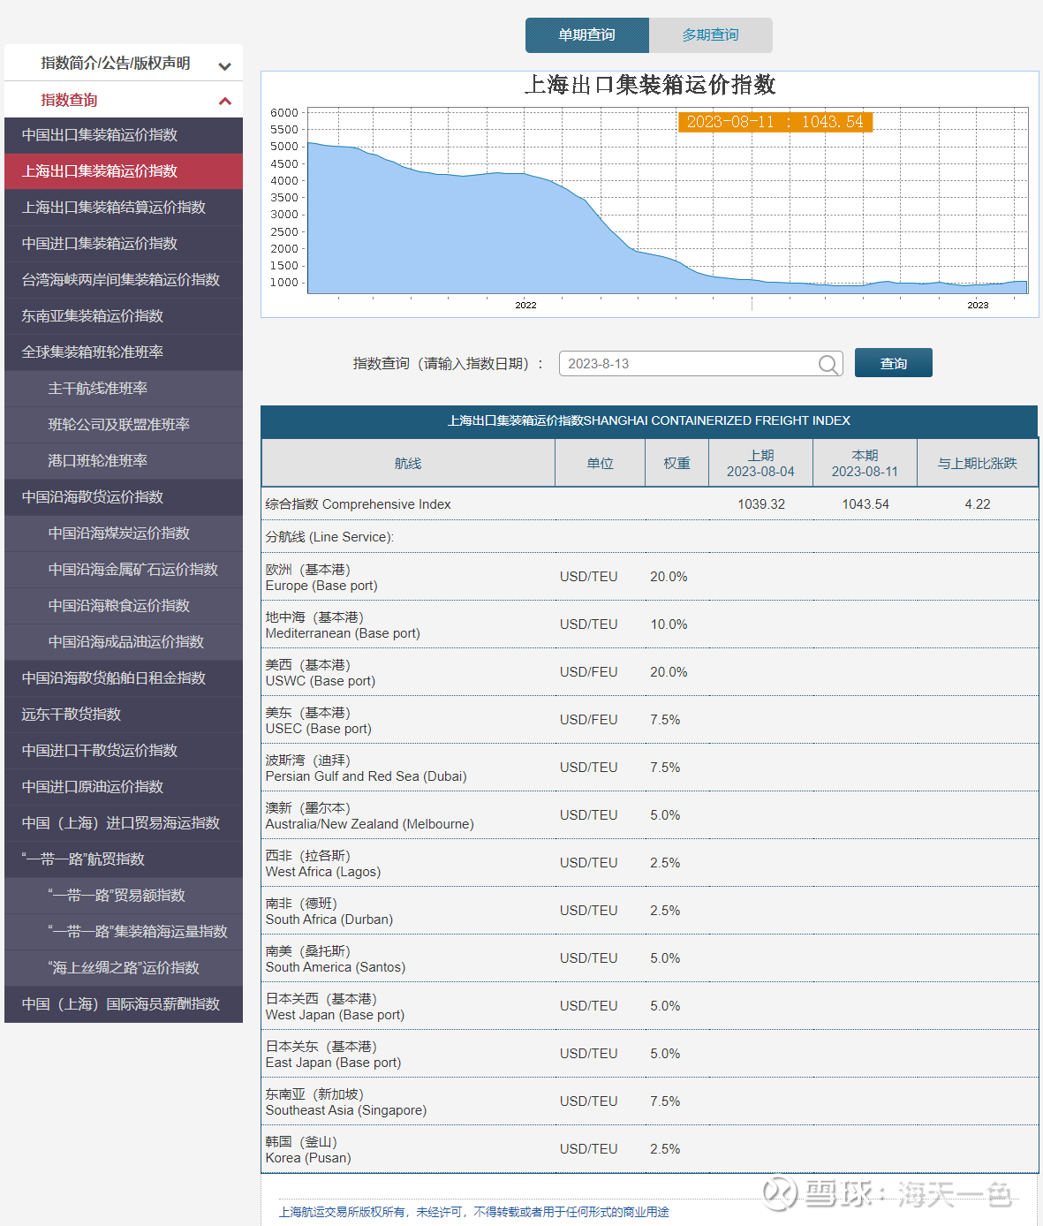Click 美东 USEC (Base port) row
This screenshot has height=1226, width=1043.
(x=649, y=720)
